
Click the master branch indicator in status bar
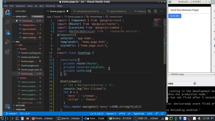click(11, 114)
